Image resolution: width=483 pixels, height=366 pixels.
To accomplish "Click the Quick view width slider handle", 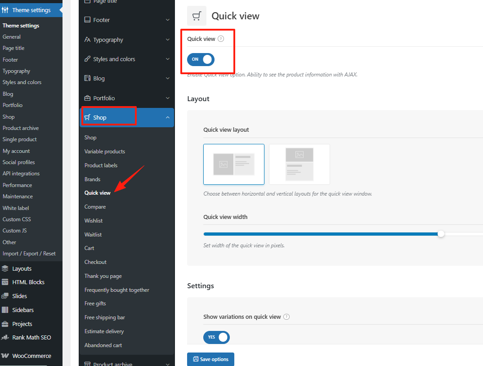I will [x=441, y=234].
